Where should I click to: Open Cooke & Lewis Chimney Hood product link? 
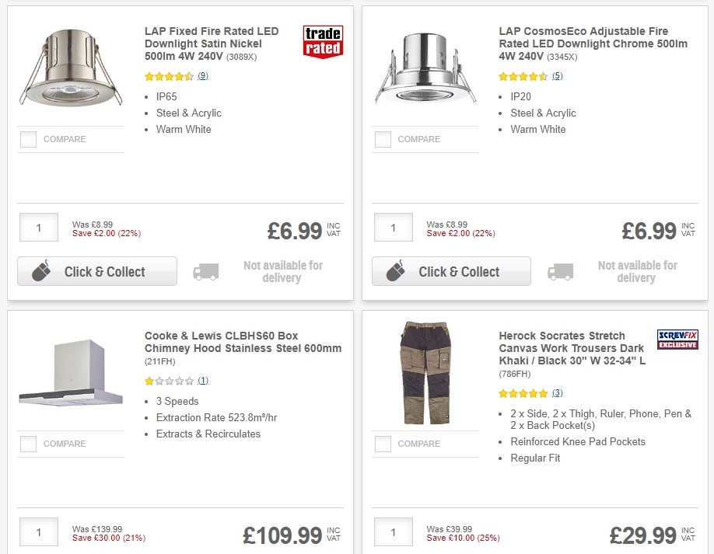coord(243,342)
